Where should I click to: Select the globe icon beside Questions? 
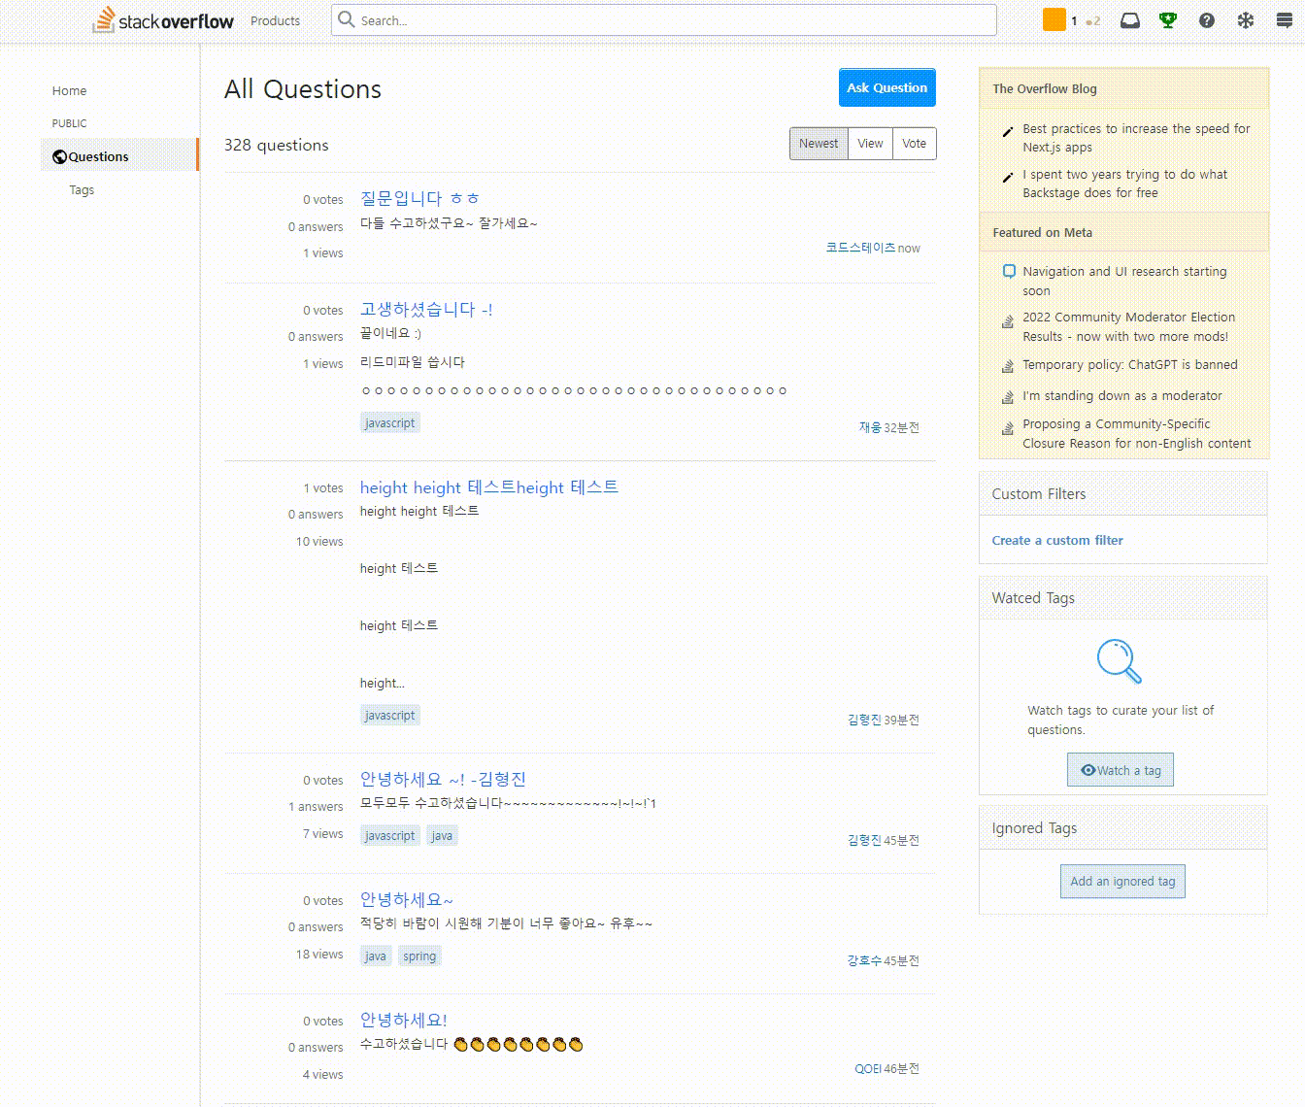pyautogui.click(x=59, y=156)
